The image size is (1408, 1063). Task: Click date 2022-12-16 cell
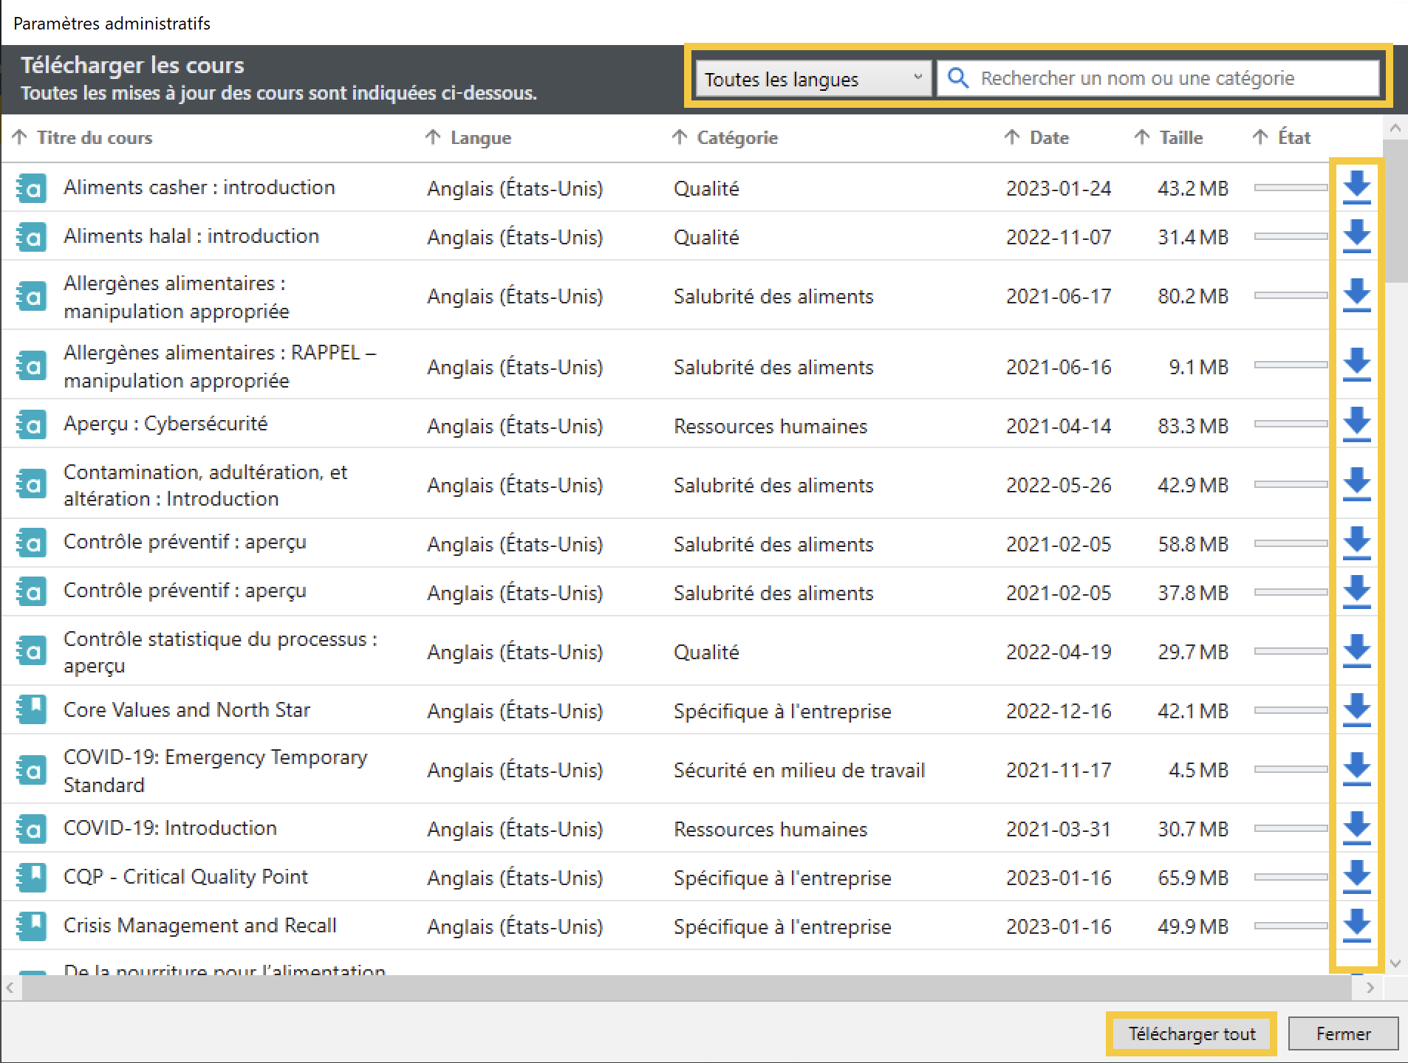click(1059, 711)
